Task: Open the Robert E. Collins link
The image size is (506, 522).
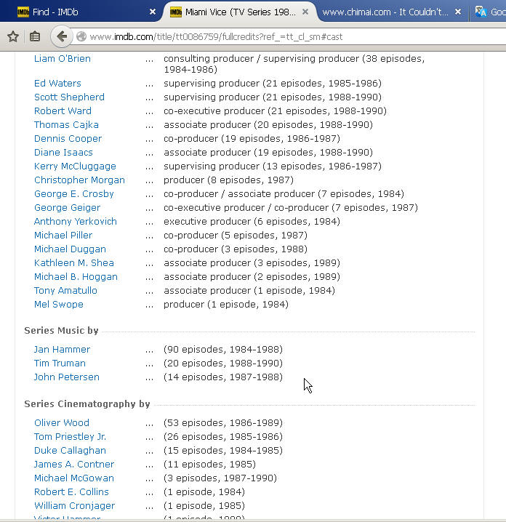Action: (x=71, y=491)
